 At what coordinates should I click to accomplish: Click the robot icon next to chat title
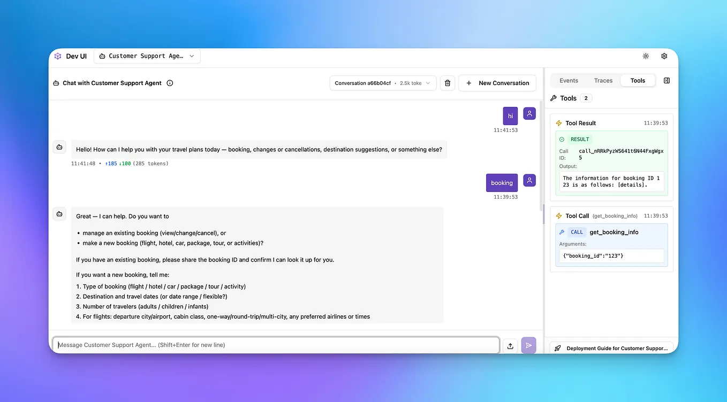tap(56, 83)
